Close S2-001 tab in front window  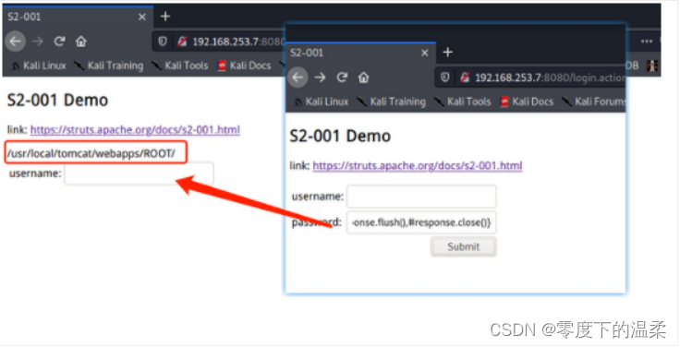(425, 53)
